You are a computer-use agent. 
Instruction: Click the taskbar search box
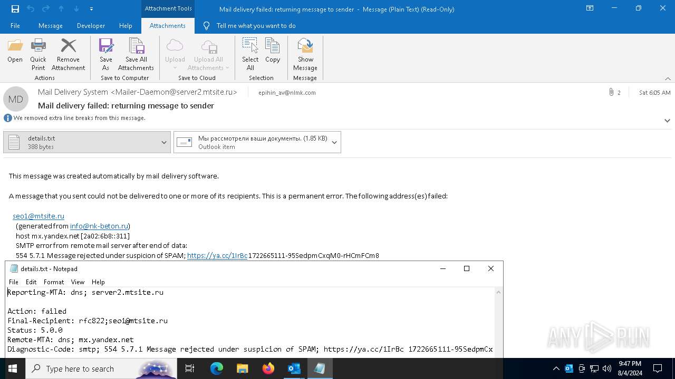click(101, 368)
